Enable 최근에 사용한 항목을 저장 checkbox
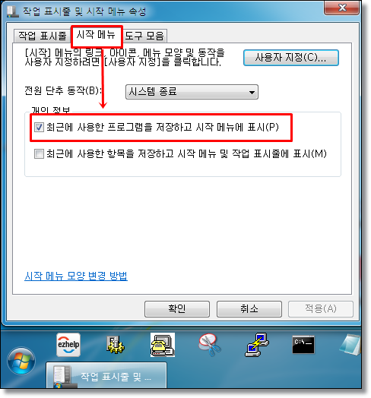This screenshot has height=398, width=371. click(x=39, y=153)
